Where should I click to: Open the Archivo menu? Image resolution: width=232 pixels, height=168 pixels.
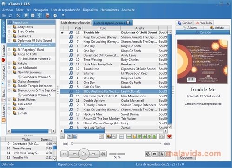click(x=7, y=10)
